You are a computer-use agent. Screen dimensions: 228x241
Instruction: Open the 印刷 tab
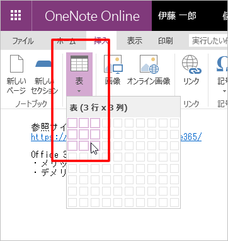tap(166, 40)
